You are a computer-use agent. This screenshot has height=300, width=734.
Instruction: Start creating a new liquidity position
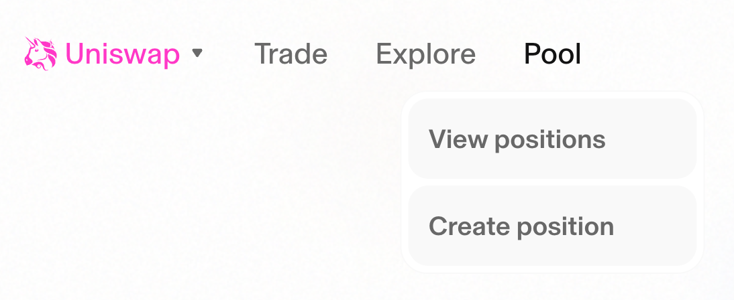(x=552, y=226)
